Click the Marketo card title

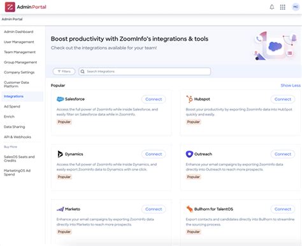(x=73, y=209)
